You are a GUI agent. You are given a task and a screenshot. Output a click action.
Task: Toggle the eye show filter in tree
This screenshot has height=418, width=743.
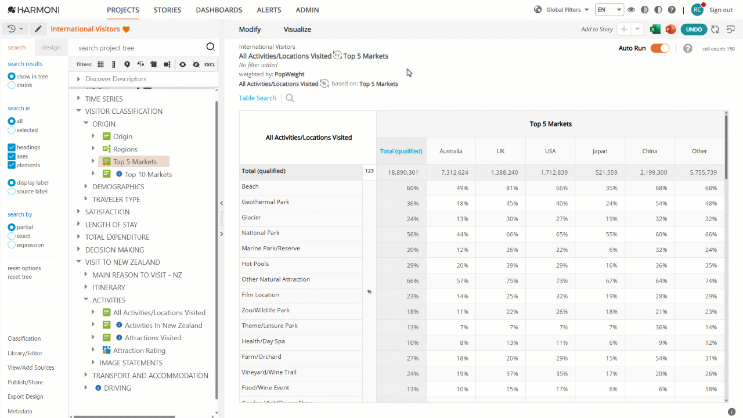coord(182,64)
